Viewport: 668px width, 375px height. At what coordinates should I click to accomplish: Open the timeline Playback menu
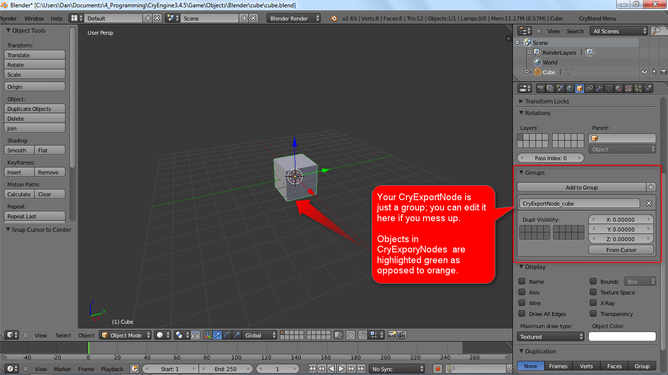coord(112,369)
